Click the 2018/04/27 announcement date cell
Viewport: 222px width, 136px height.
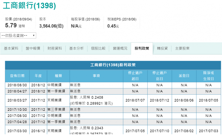[17, 91]
